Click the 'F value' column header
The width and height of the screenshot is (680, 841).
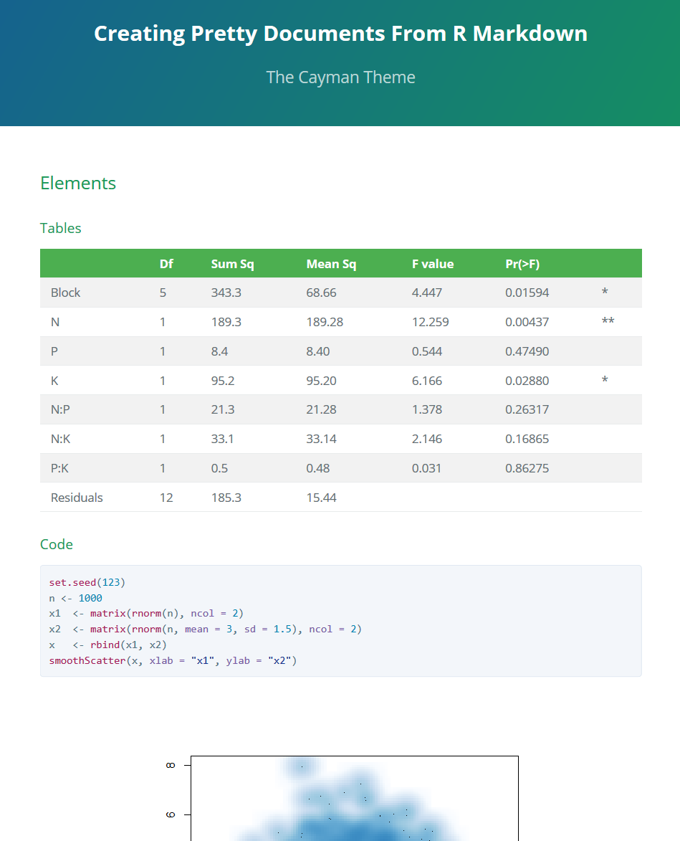point(433,264)
